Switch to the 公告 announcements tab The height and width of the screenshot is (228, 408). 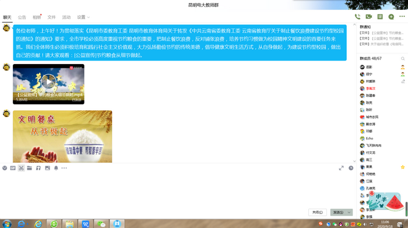coord(22,17)
